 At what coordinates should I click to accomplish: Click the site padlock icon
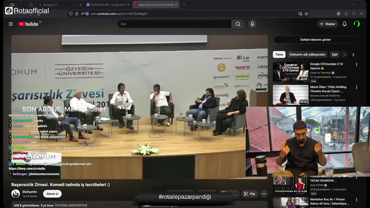coord(77,14)
